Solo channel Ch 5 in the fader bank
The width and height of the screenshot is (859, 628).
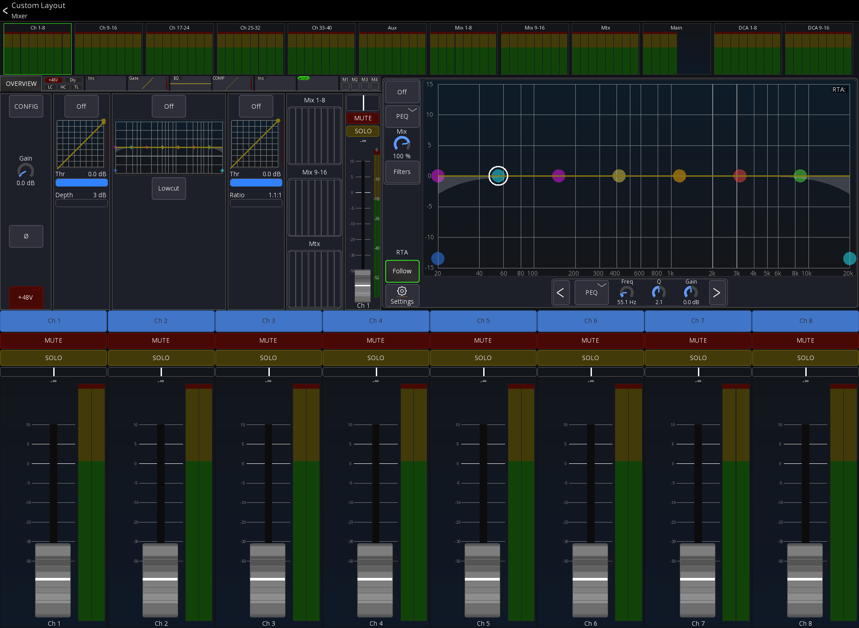click(x=483, y=358)
